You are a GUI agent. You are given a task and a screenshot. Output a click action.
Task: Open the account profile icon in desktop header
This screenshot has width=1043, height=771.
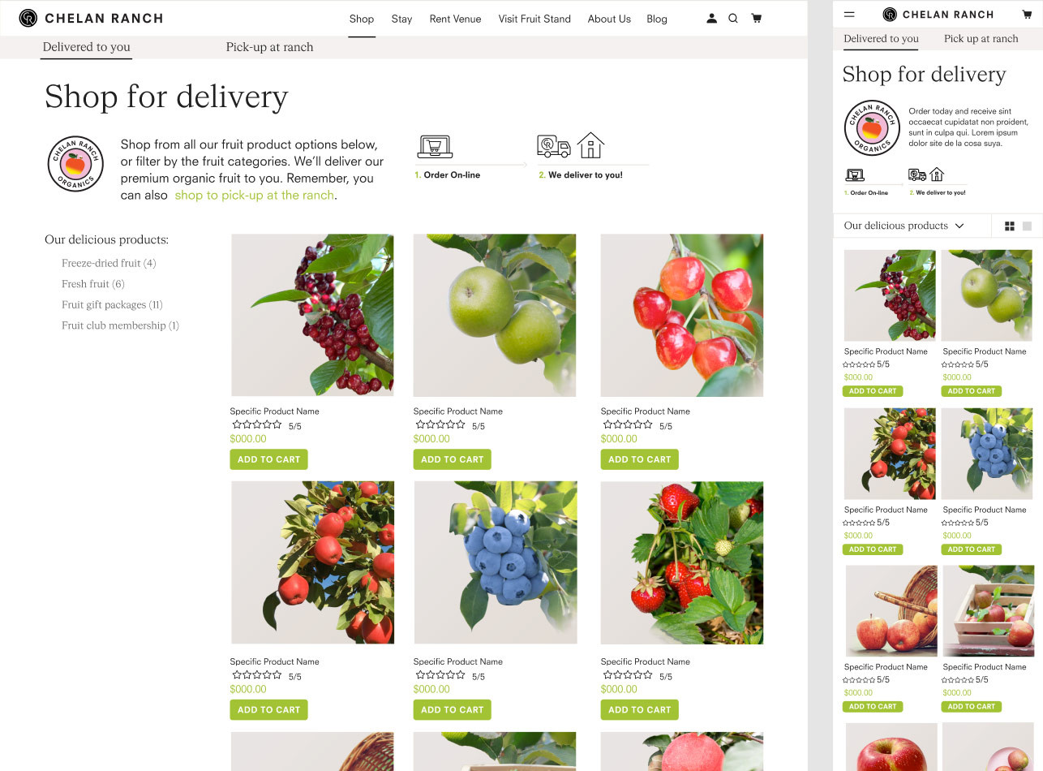[x=711, y=18]
